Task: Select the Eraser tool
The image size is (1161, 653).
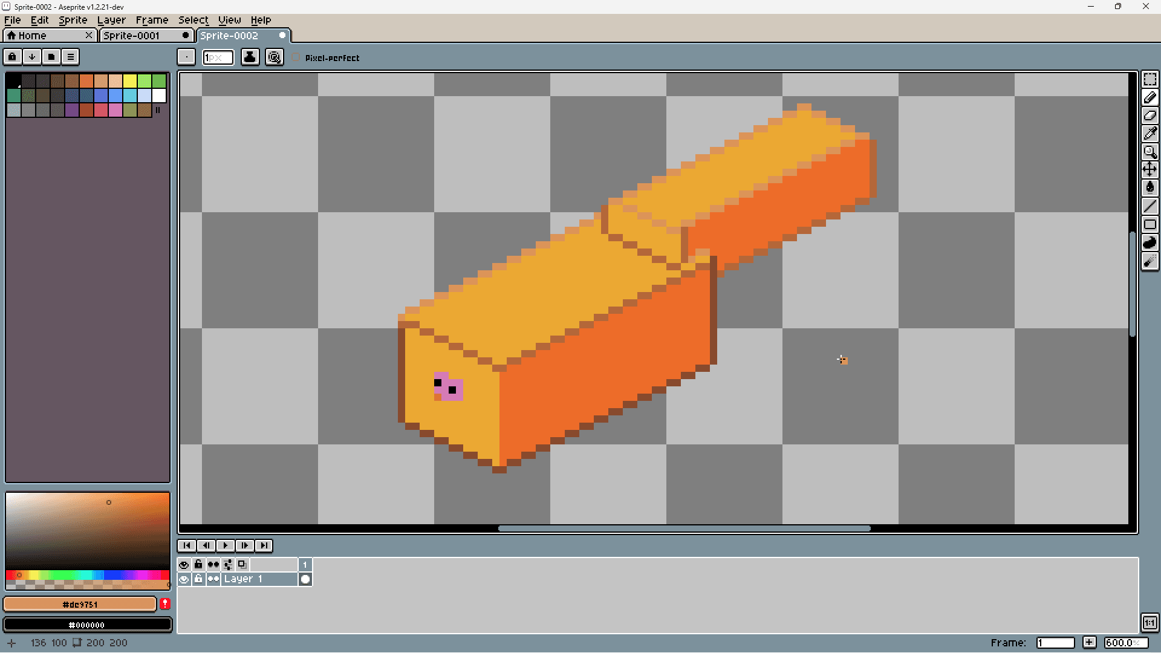Action: pos(1150,115)
